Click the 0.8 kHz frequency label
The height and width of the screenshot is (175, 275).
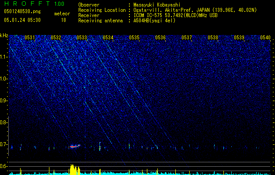(x=3, y=122)
